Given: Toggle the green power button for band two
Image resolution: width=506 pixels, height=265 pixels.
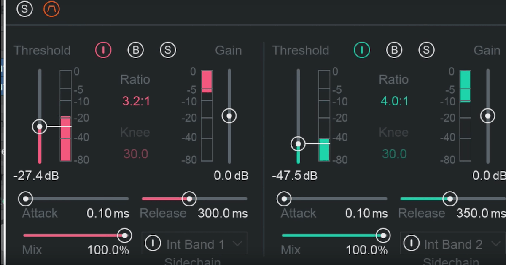Looking at the screenshot, I should point(362,50).
